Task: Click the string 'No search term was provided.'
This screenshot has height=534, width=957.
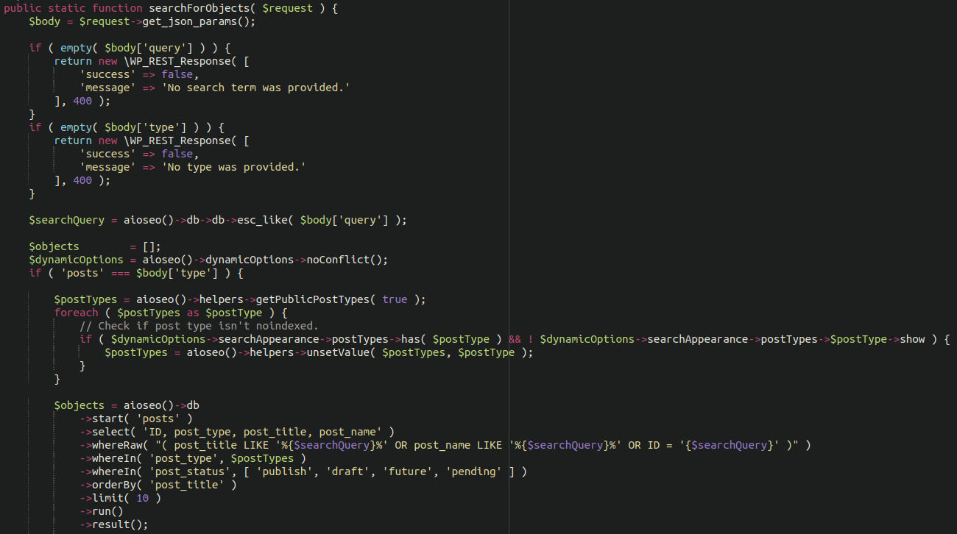Action: click(255, 88)
